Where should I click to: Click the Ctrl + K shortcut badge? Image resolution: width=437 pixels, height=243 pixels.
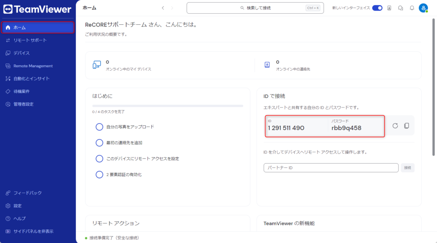(x=313, y=8)
